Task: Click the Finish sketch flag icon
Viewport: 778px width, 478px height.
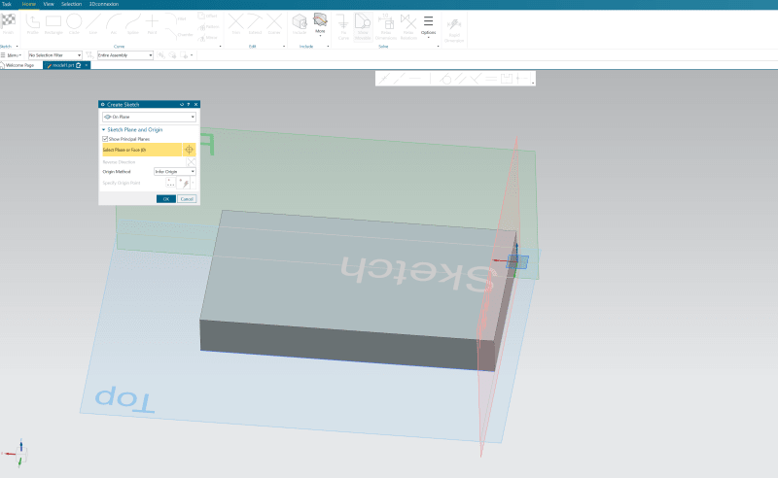Action: pyautogui.click(x=8, y=21)
